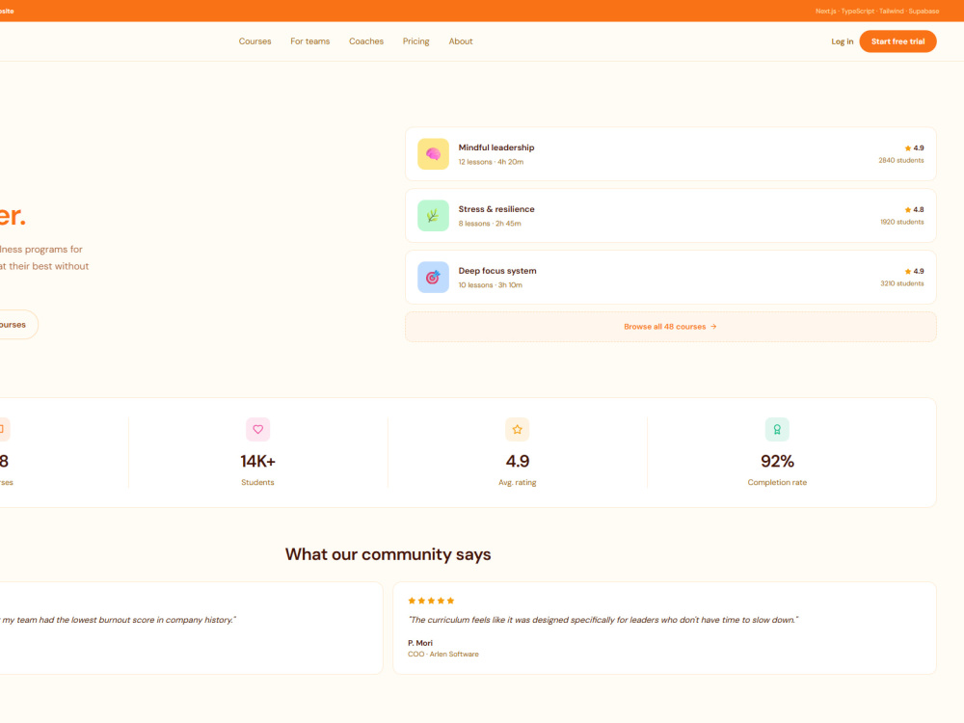
Task: Click the 'Avg. rating' label
Action: pos(517,483)
